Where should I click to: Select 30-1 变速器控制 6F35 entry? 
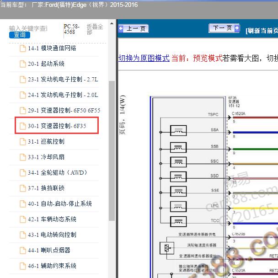tap(57, 125)
